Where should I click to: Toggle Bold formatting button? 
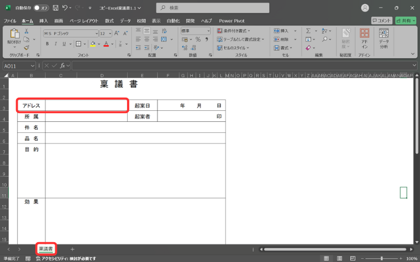tap(48, 44)
